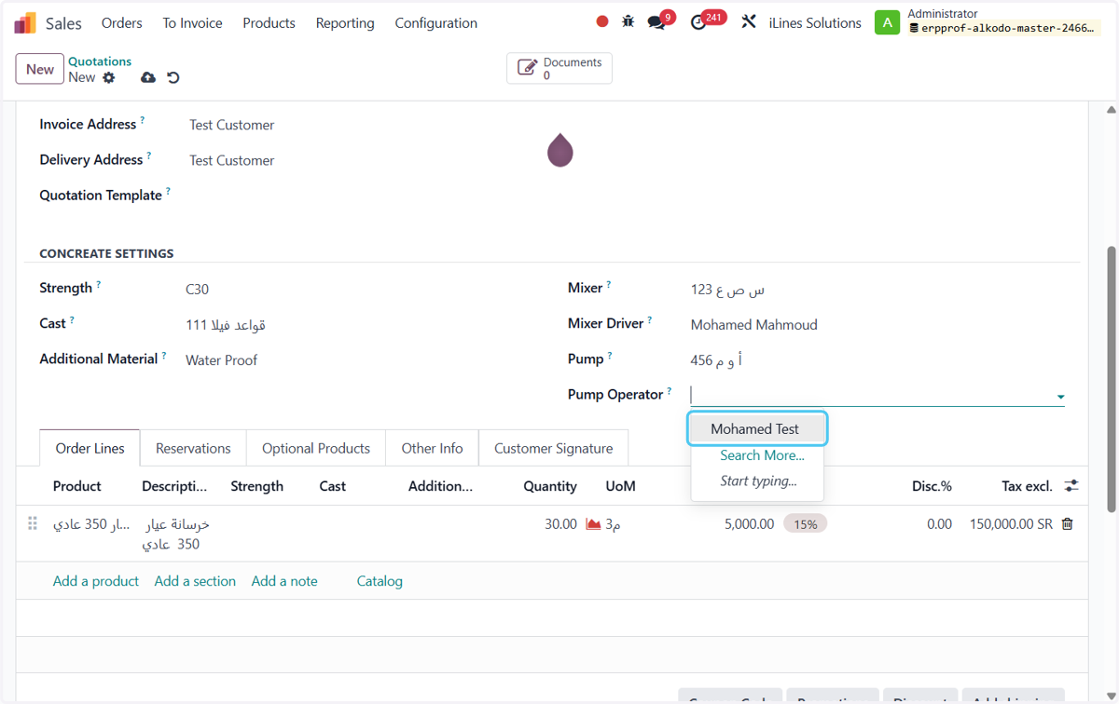The height and width of the screenshot is (704, 1119).
Task: Click the scrollbar up arrow
Action: (x=1111, y=110)
